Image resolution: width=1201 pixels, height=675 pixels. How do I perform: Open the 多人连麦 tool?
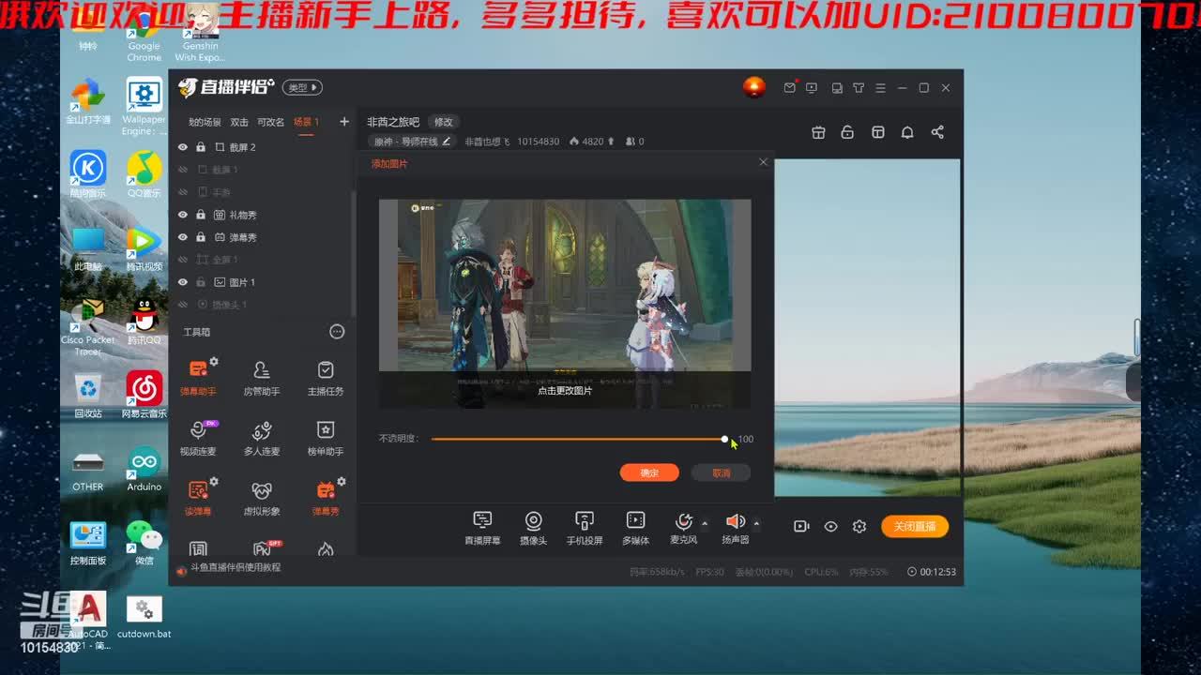(x=262, y=437)
